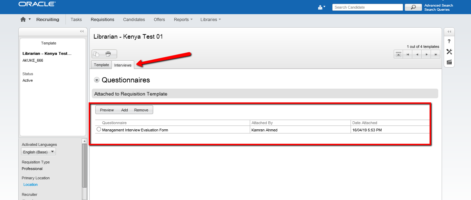Open the user account menu icon

pos(322,7)
